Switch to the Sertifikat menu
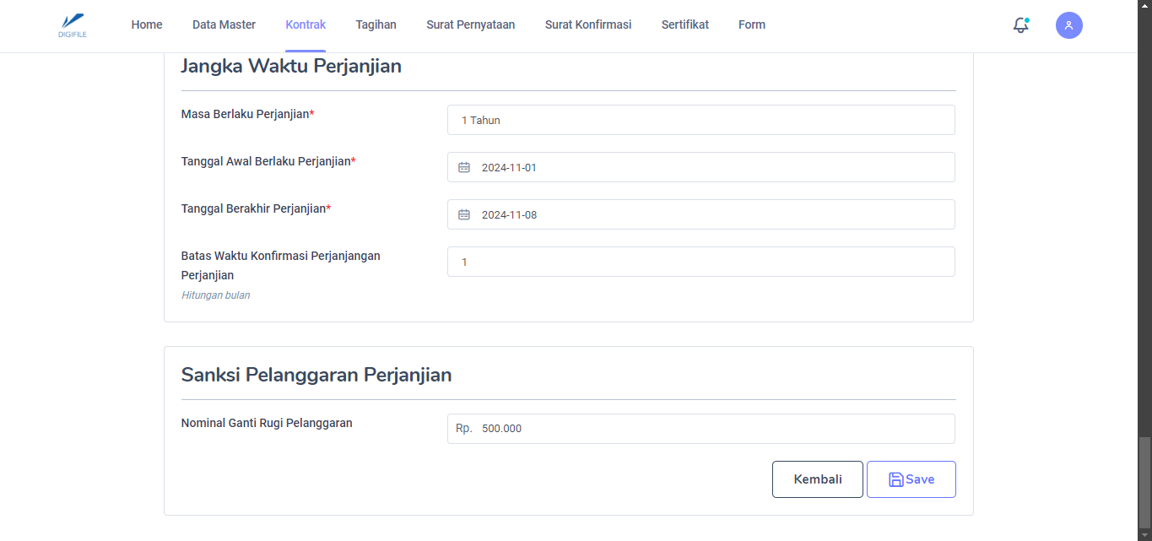Screen dimensions: 1152x541 click(x=684, y=25)
